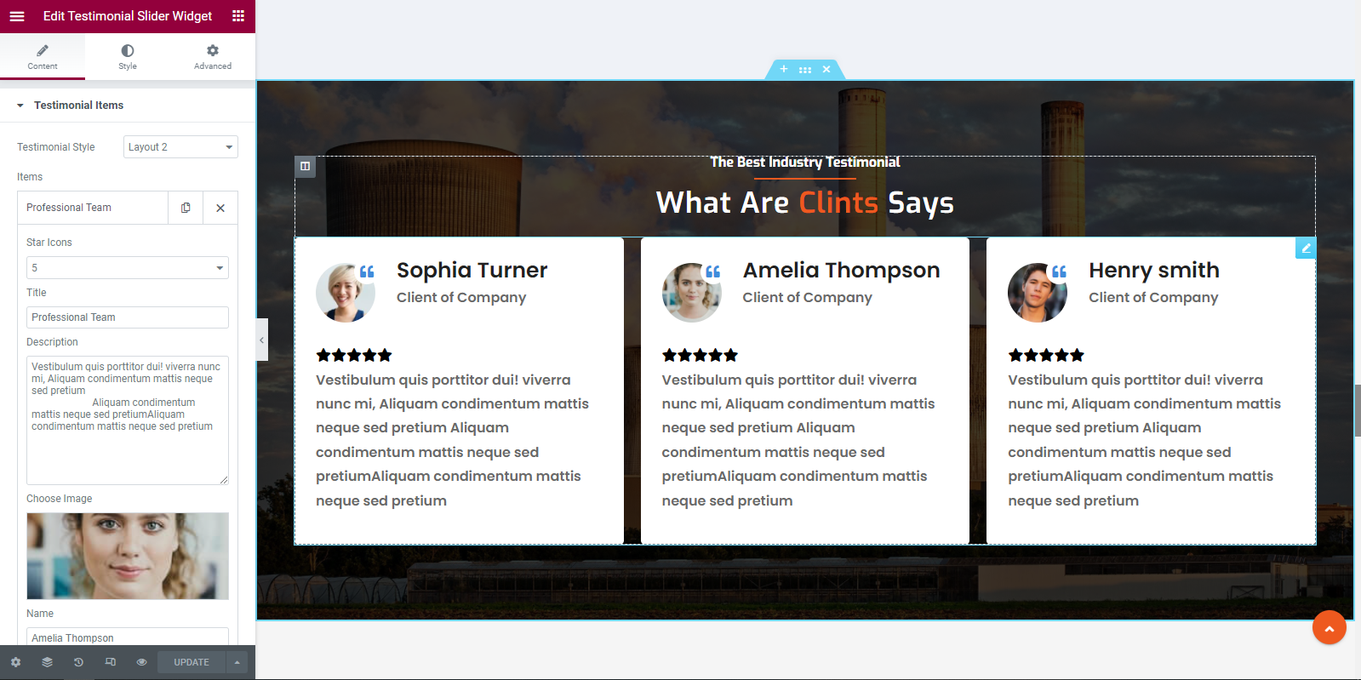Remove the Professional Team item
The width and height of the screenshot is (1361, 680).
(220, 208)
